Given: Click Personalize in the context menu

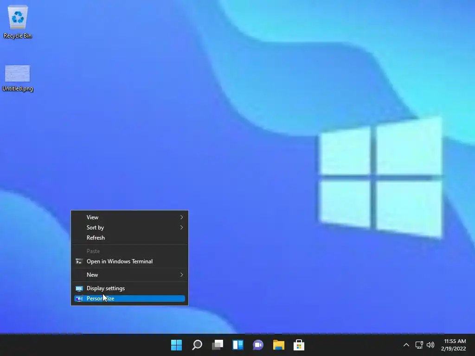Looking at the screenshot, I should pos(130,299).
